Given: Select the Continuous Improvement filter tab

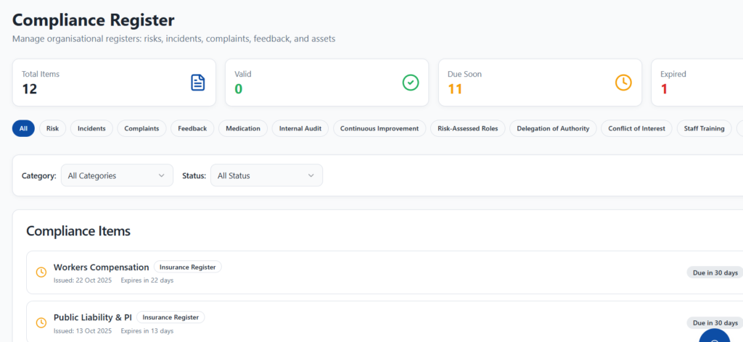Looking at the screenshot, I should pyautogui.click(x=379, y=129).
